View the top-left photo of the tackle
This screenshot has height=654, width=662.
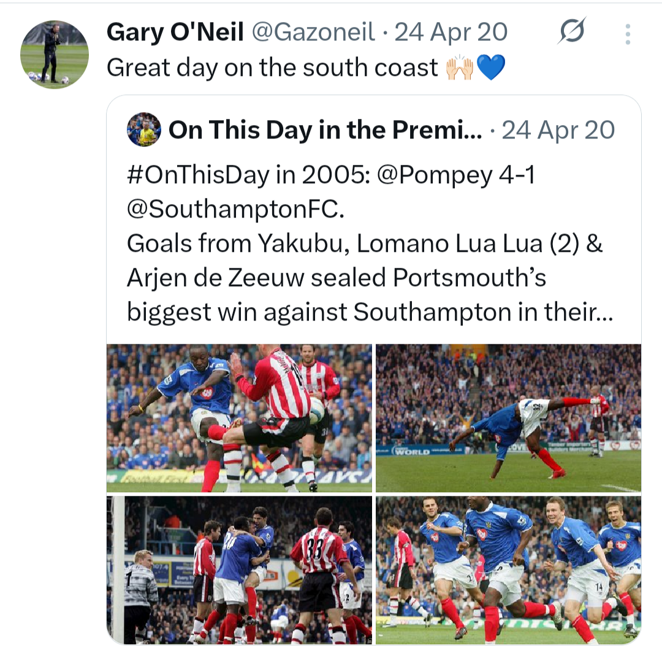(x=239, y=418)
